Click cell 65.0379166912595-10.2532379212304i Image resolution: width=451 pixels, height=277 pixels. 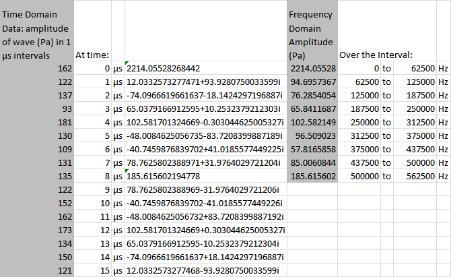(x=206, y=243)
